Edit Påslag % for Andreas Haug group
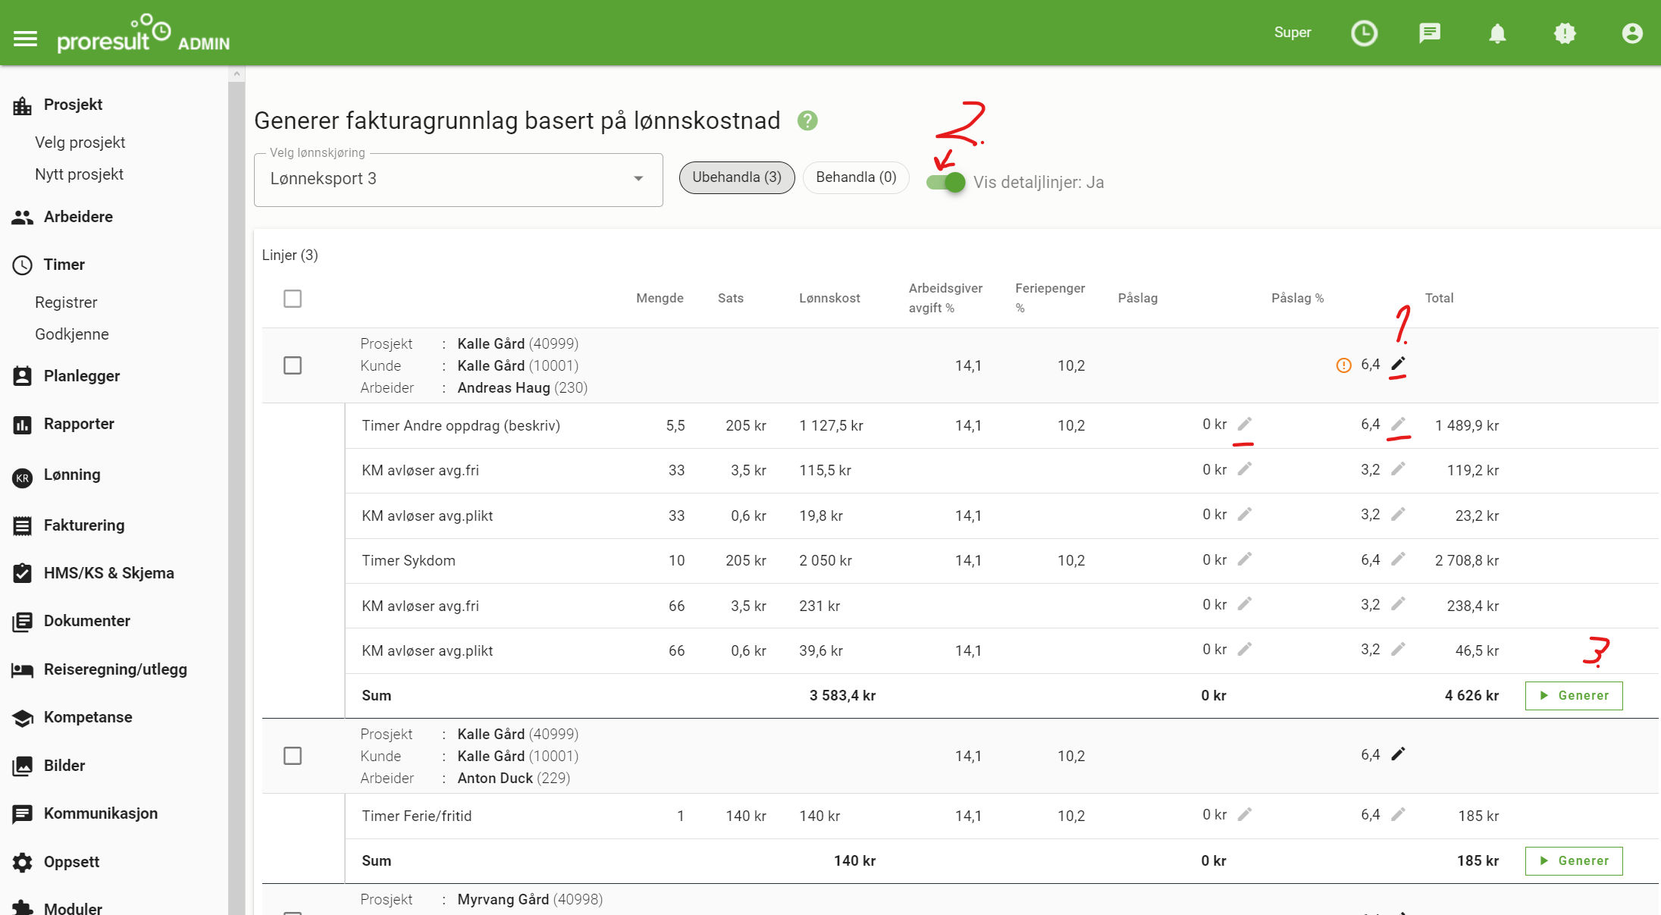This screenshot has width=1661, height=915. 1398,365
